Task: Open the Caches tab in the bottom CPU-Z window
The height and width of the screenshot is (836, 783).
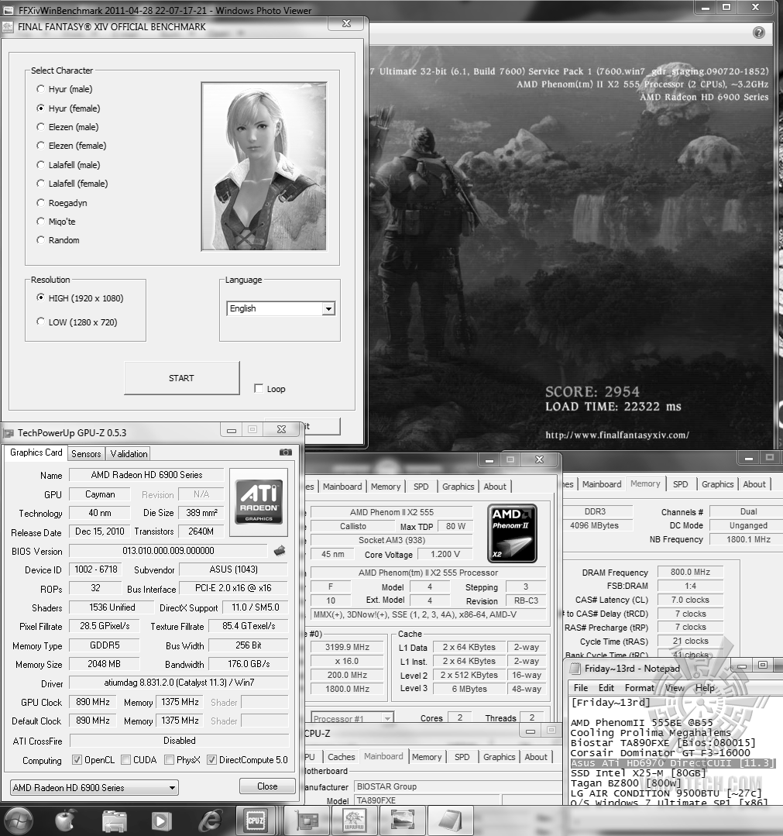Action: point(341,756)
